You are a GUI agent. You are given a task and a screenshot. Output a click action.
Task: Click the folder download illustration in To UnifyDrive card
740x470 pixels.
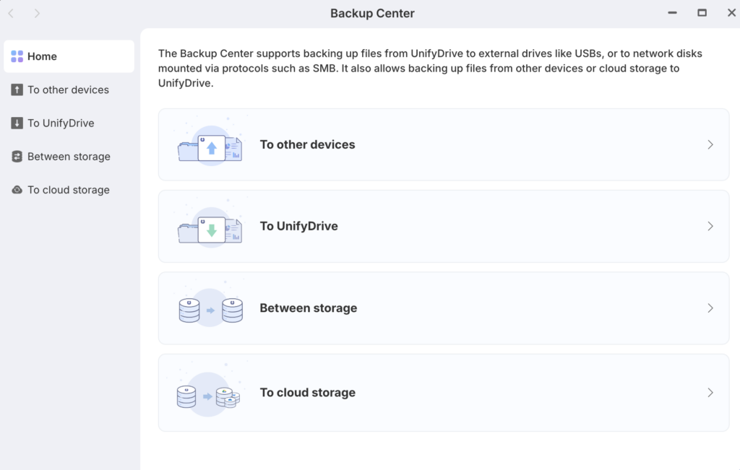[210, 227]
